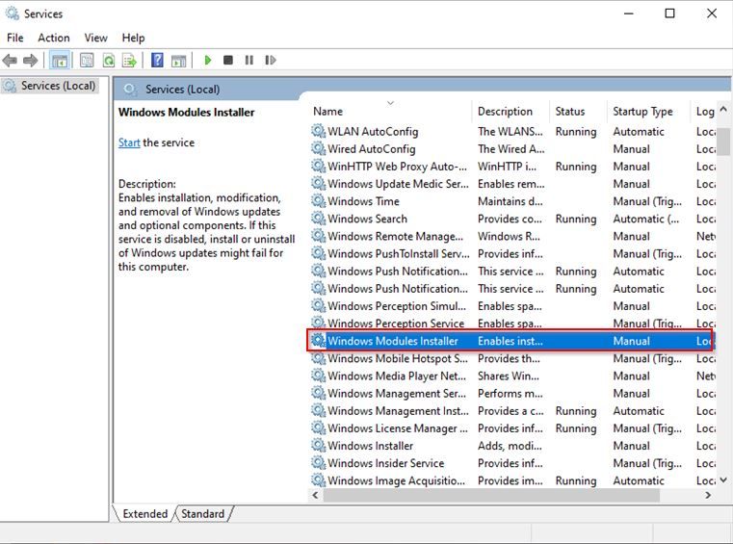Click the Pause Service toolbar icon
Image resolution: width=733 pixels, height=544 pixels.
point(249,61)
